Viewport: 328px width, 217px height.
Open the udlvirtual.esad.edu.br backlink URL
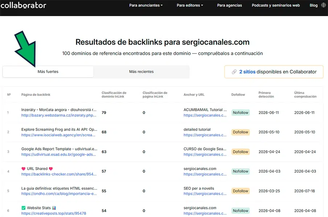(x=58, y=154)
